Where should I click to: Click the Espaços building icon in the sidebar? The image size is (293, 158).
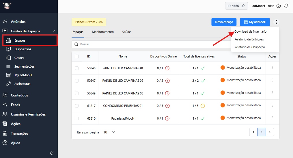click(x=8, y=40)
